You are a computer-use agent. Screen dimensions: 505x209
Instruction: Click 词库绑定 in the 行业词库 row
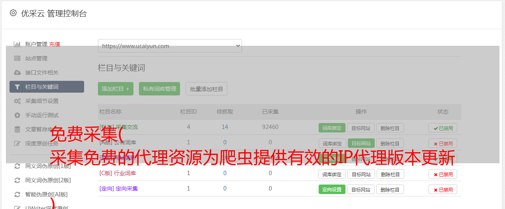332,174
